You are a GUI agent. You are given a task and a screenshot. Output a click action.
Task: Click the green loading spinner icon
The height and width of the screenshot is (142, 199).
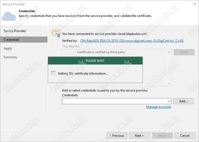(x=53, y=73)
